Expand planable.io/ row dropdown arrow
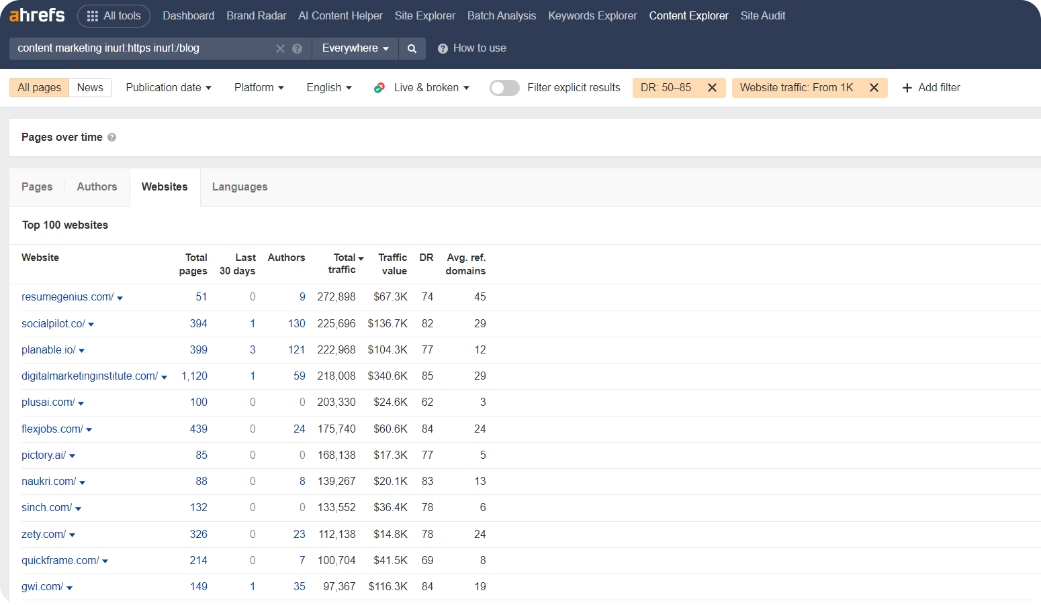The image size is (1041, 605). (x=82, y=351)
